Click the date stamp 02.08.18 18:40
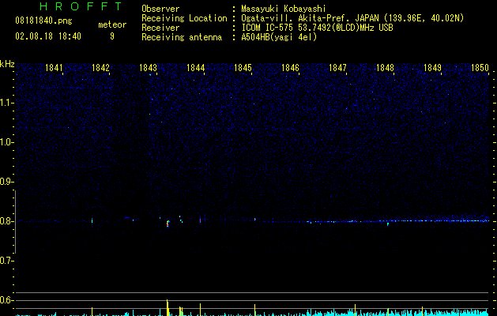497x316 pixels. tap(48, 36)
